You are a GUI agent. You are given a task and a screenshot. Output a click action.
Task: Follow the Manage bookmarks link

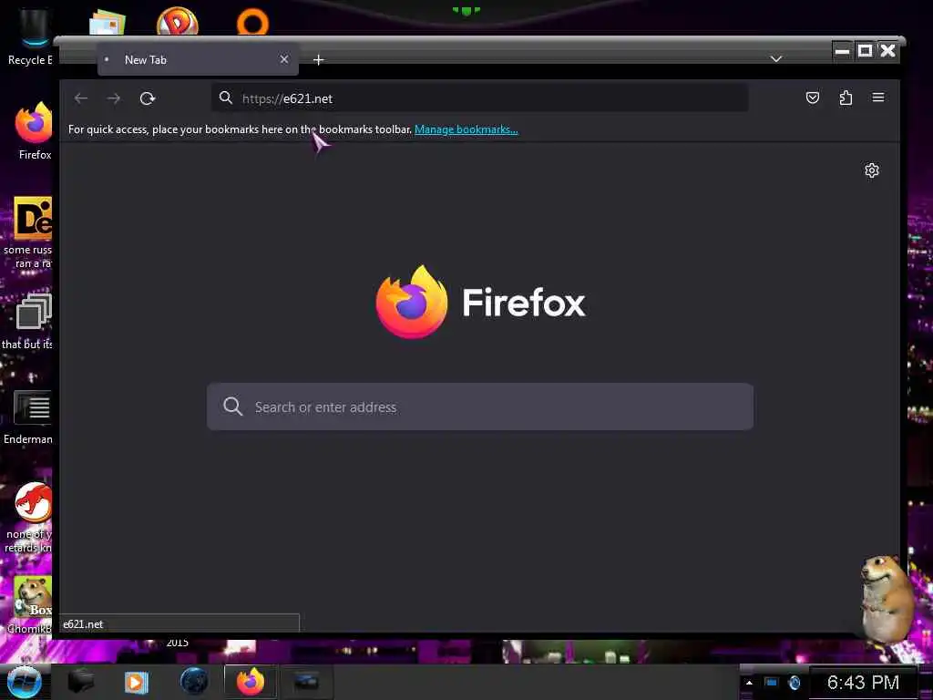point(466,129)
